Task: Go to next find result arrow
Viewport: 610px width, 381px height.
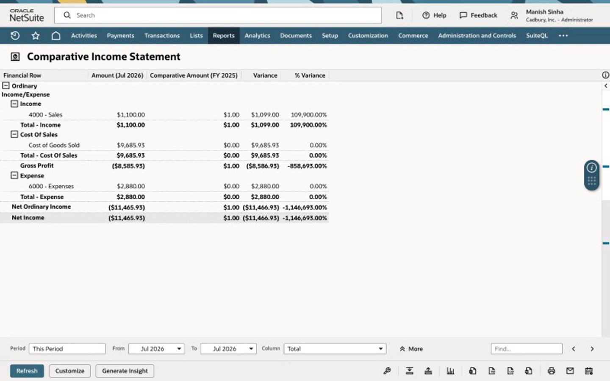Action: 592,349
